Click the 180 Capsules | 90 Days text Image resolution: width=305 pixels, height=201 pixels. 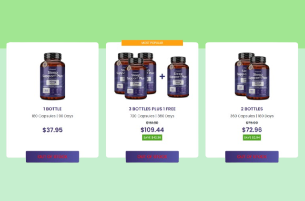tap(52, 116)
